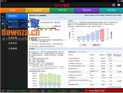Click the 2012 bar in profit chart
Screen dimensions: 123x93
click(97, 35)
